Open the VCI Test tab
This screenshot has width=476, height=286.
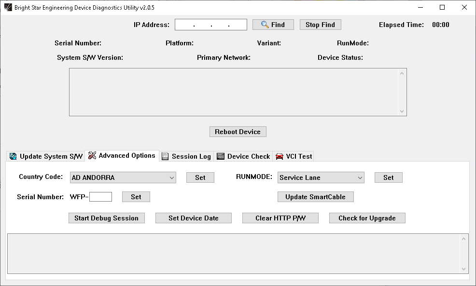click(294, 156)
